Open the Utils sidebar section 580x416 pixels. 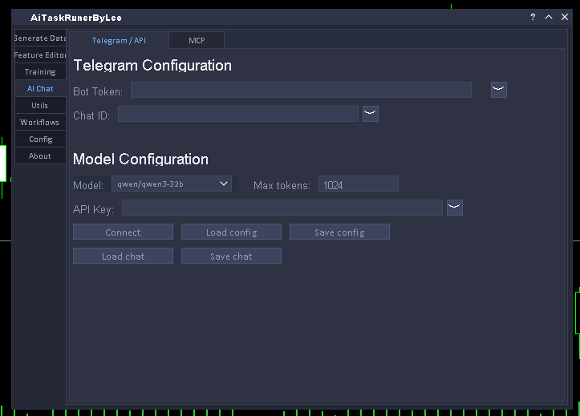(40, 106)
